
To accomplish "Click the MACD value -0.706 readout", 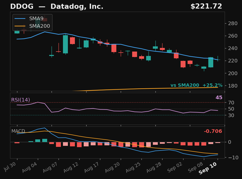I will pos(213,131).
